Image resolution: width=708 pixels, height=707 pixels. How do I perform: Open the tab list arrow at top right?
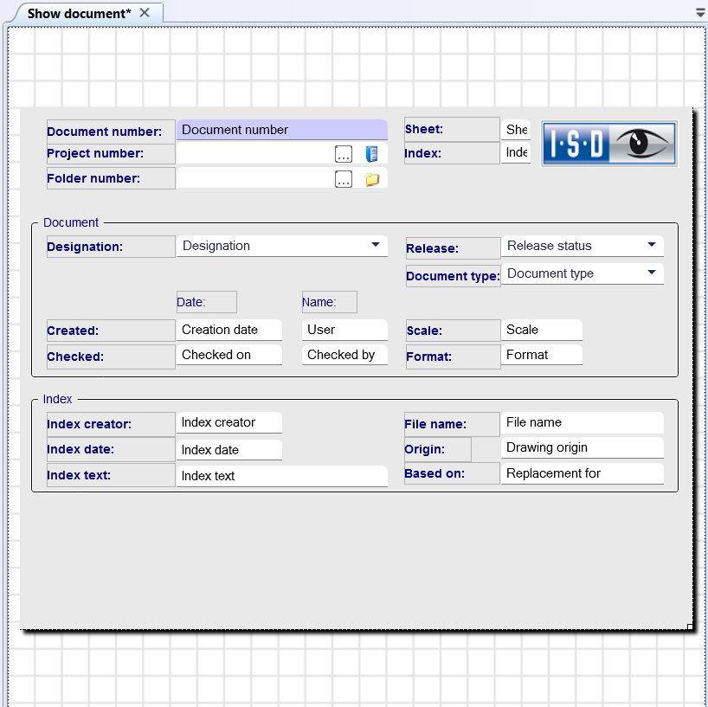[701, 13]
